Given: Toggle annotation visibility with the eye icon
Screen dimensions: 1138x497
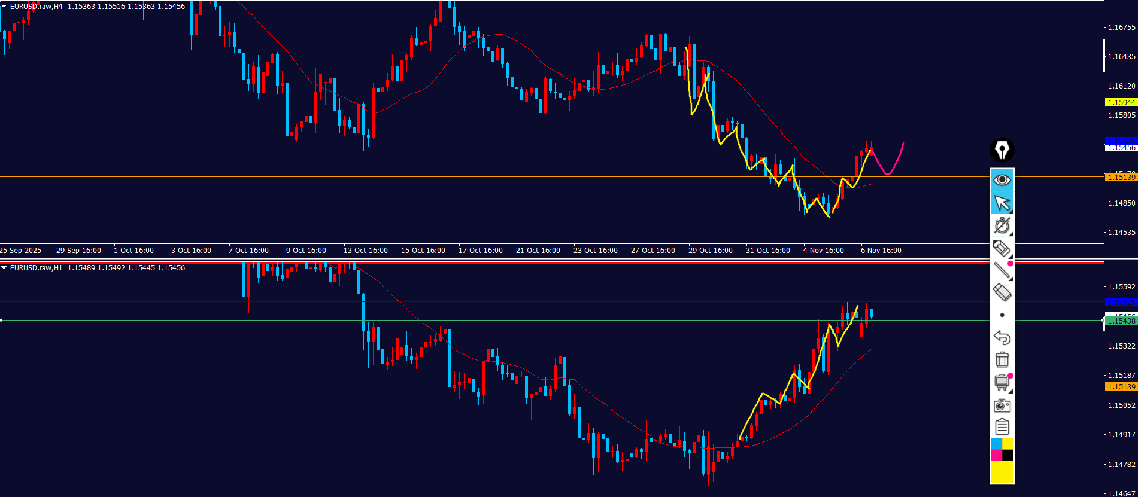Looking at the screenshot, I should (x=1002, y=180).
